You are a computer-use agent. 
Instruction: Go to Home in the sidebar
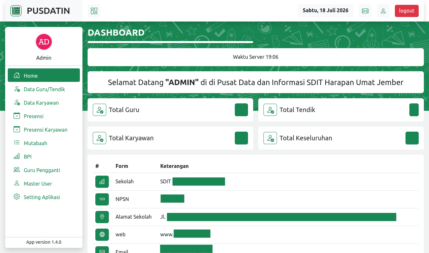[x=44, y=75]
